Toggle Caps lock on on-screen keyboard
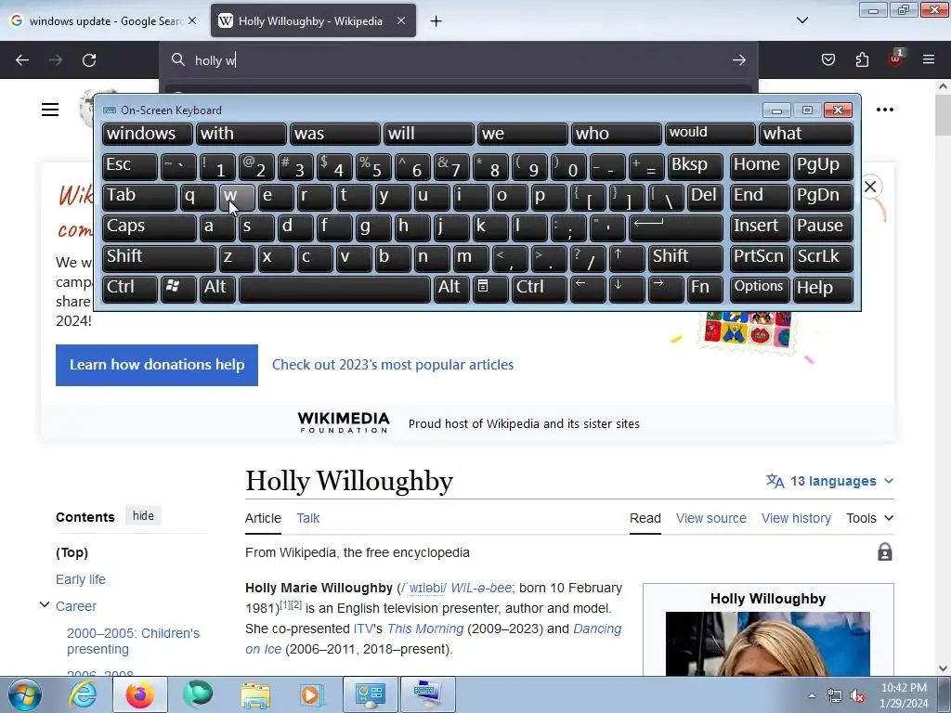The image size is (951, 713). click(150, 227)
